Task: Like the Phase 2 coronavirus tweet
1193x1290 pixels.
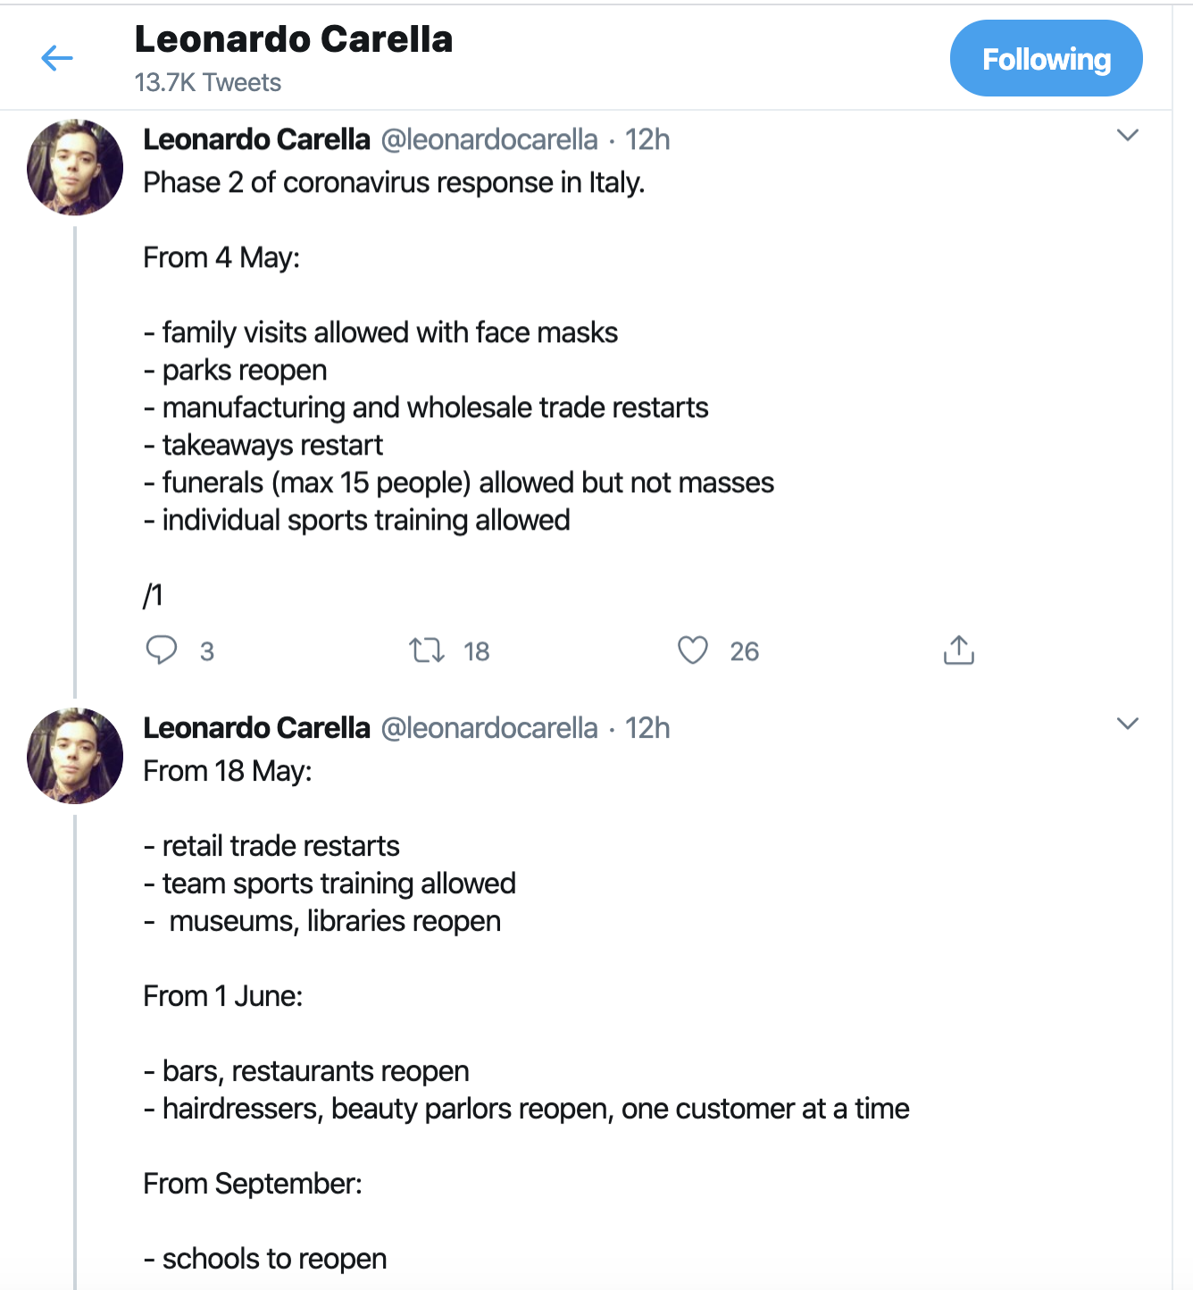Action: [x=693, y=650]
